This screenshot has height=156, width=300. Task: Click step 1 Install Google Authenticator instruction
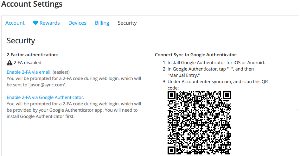tap(216, 63)
